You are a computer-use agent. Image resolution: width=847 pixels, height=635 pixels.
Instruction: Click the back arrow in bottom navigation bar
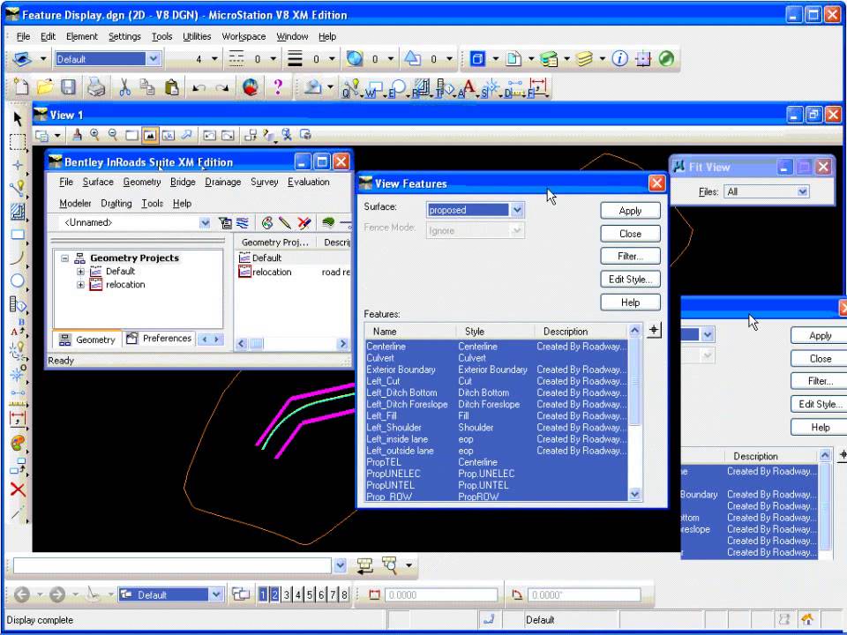21,594
